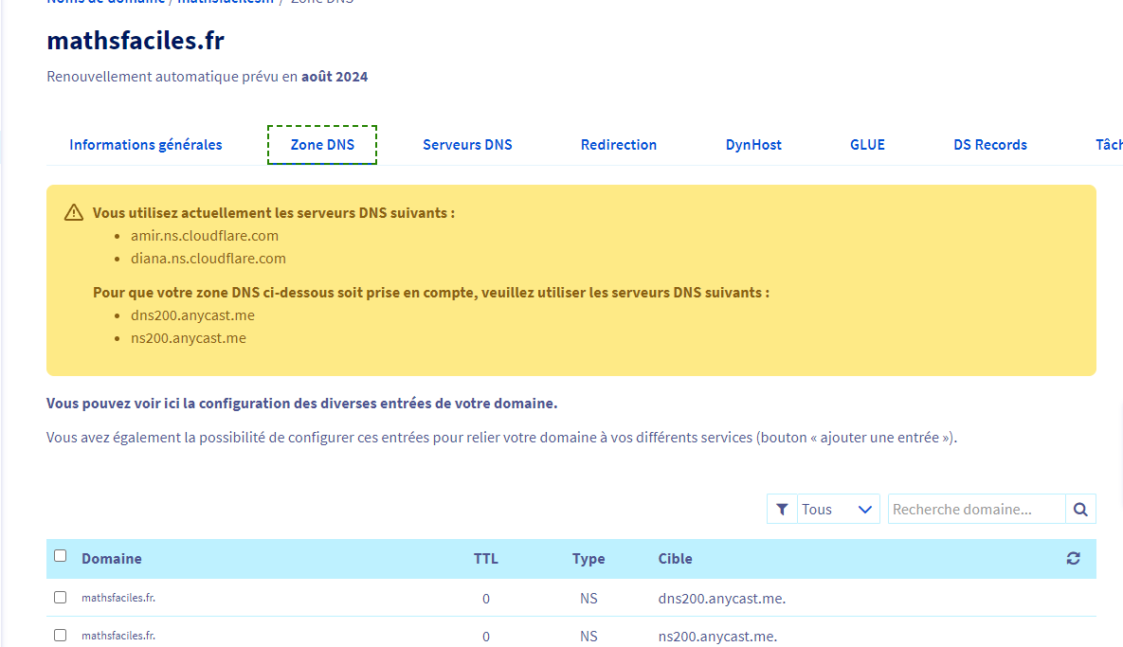1123x647 pixels.
Task: Refresh the DNS records table
Action: (x=1073, y=559)
